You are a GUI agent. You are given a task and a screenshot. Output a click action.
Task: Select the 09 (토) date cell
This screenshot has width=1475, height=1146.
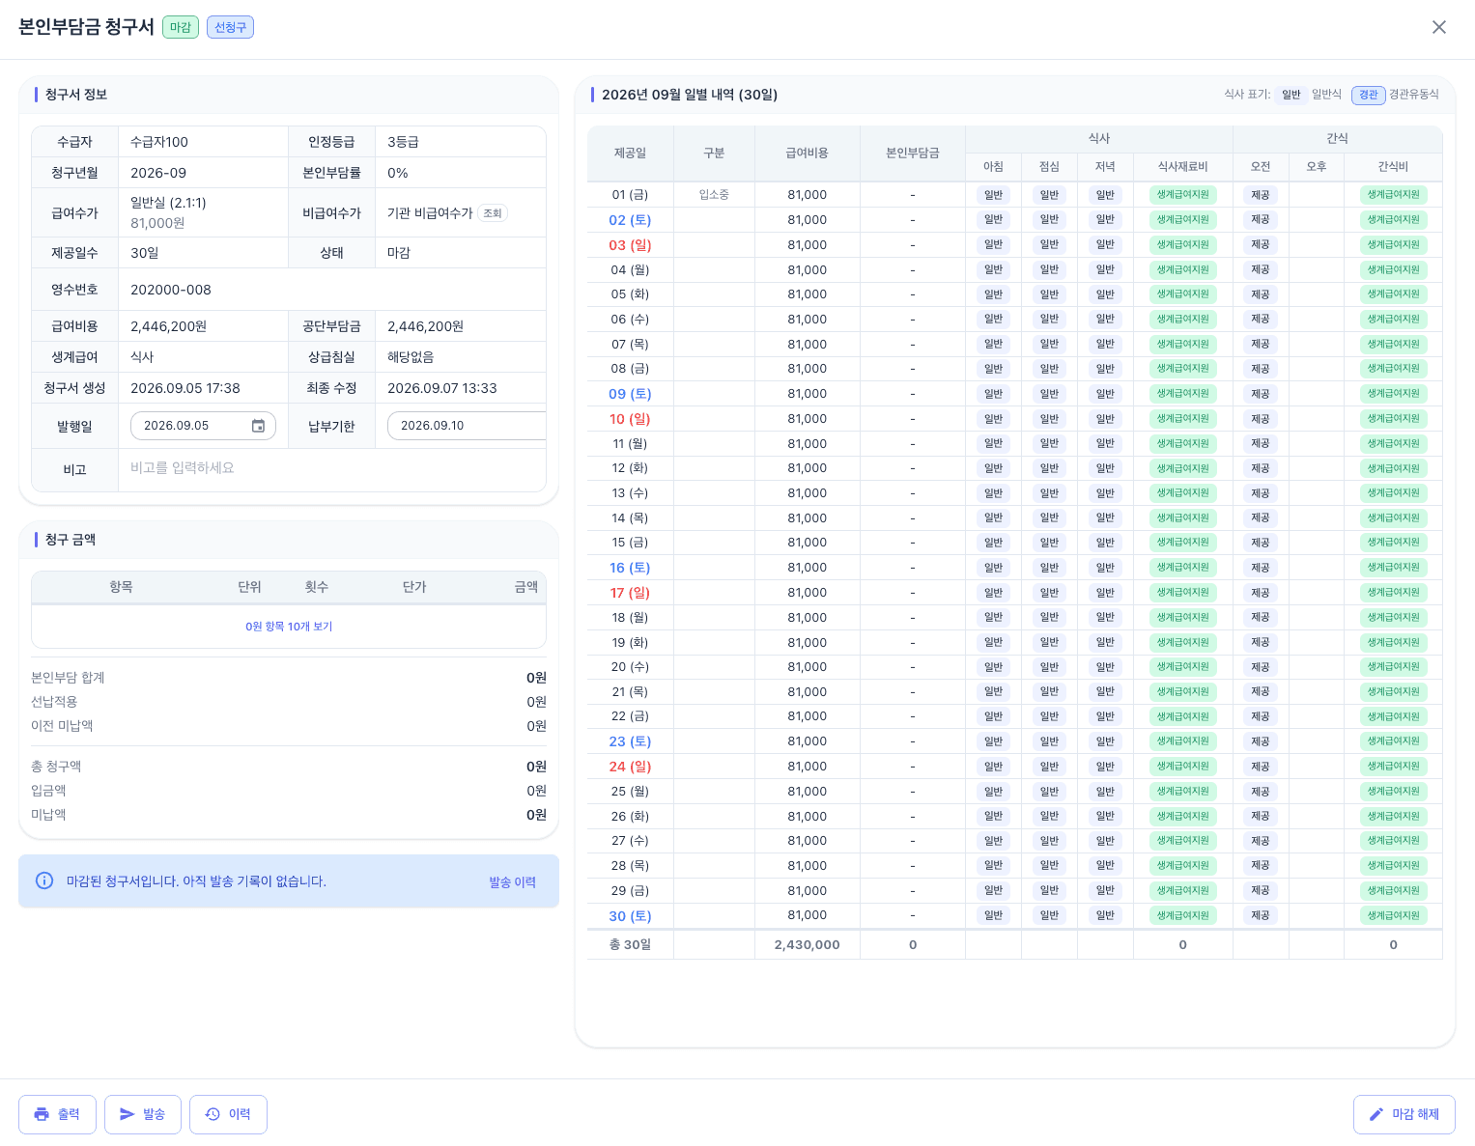(x=630, y=394)
